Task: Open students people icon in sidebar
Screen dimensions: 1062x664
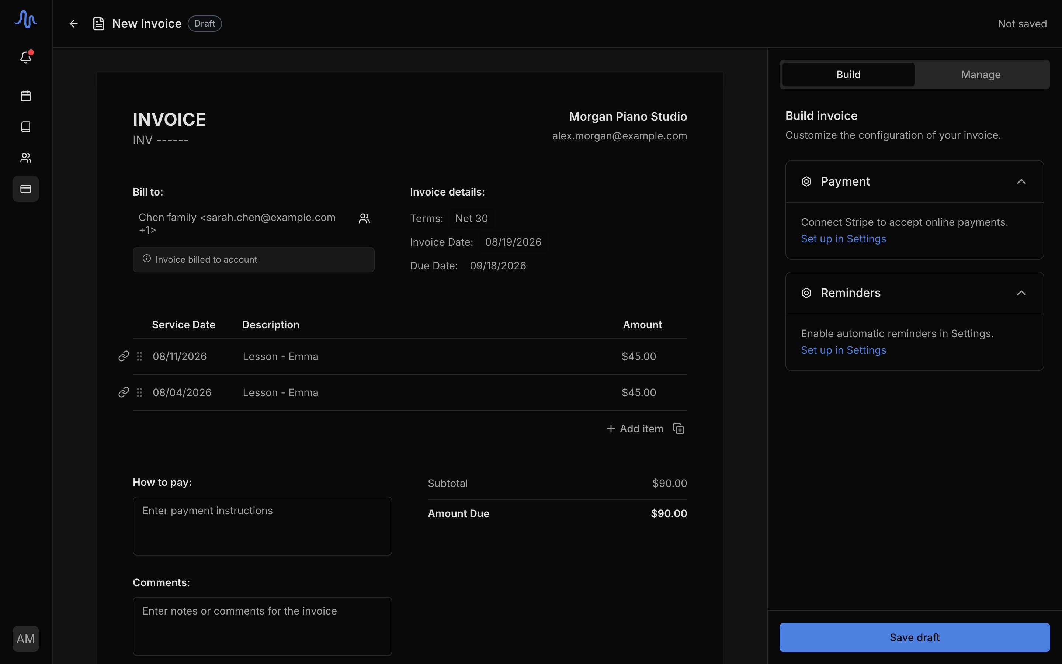Action: pyautogui.click(x=26, y=158)
